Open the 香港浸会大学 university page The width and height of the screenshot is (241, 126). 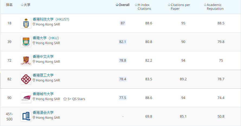coord(43,112)
